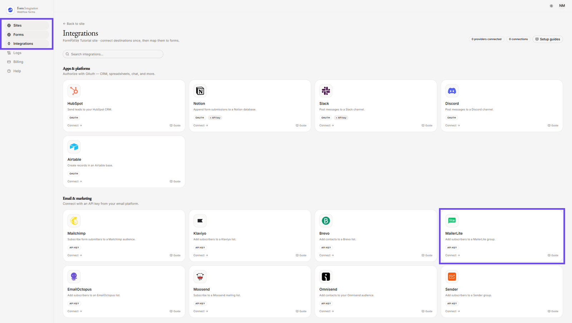This screenshot has width=572, height=323.
Task: Click the '+ API key' tag on Slack card
Action: click(x=341, y=117)
